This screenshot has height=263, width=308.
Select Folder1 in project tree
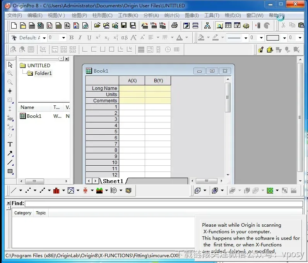click(x=43, y=73)
